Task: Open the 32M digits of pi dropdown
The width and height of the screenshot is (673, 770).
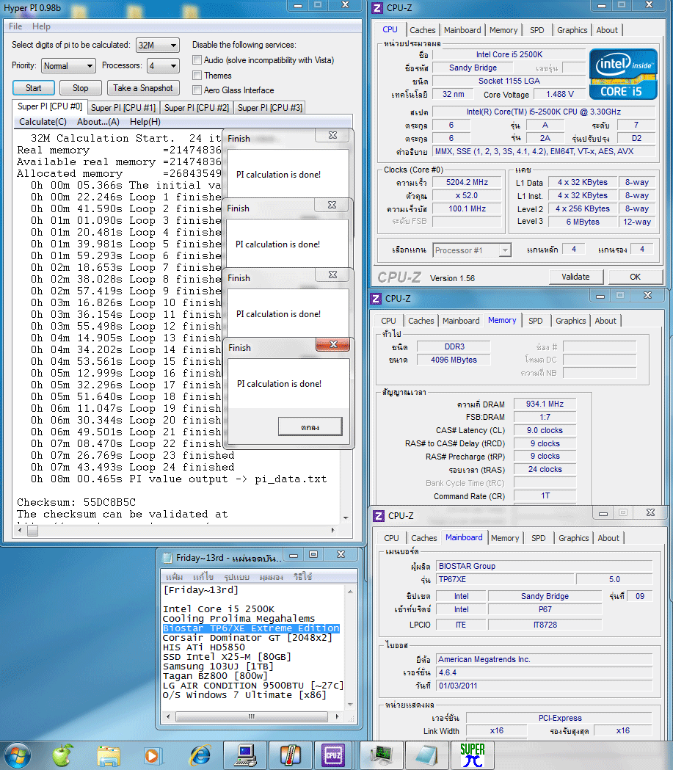Action: click(x=158, y=46)
